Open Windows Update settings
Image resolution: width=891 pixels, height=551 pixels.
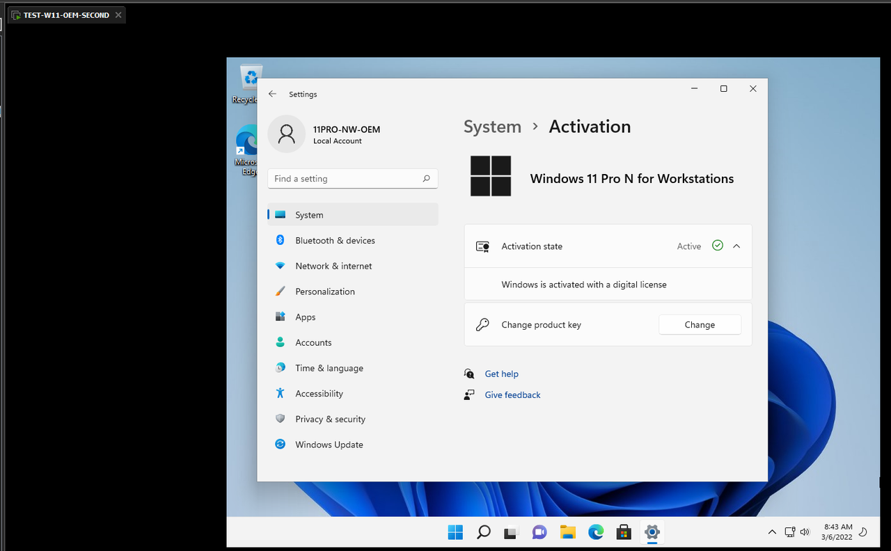point(353,445)
